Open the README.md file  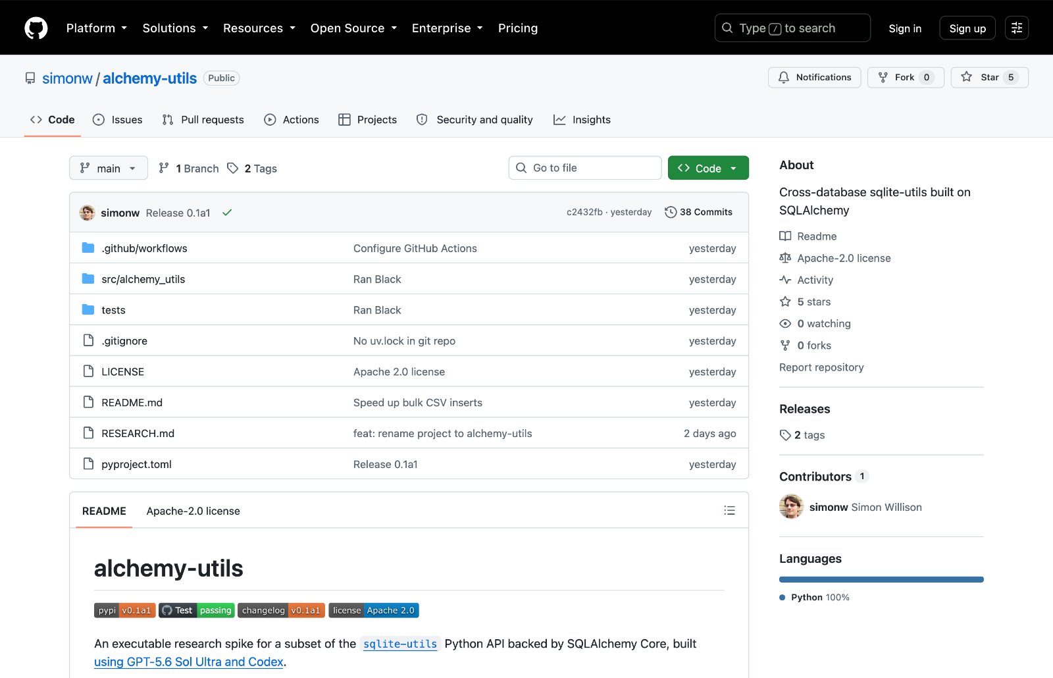tap(132, 402)
